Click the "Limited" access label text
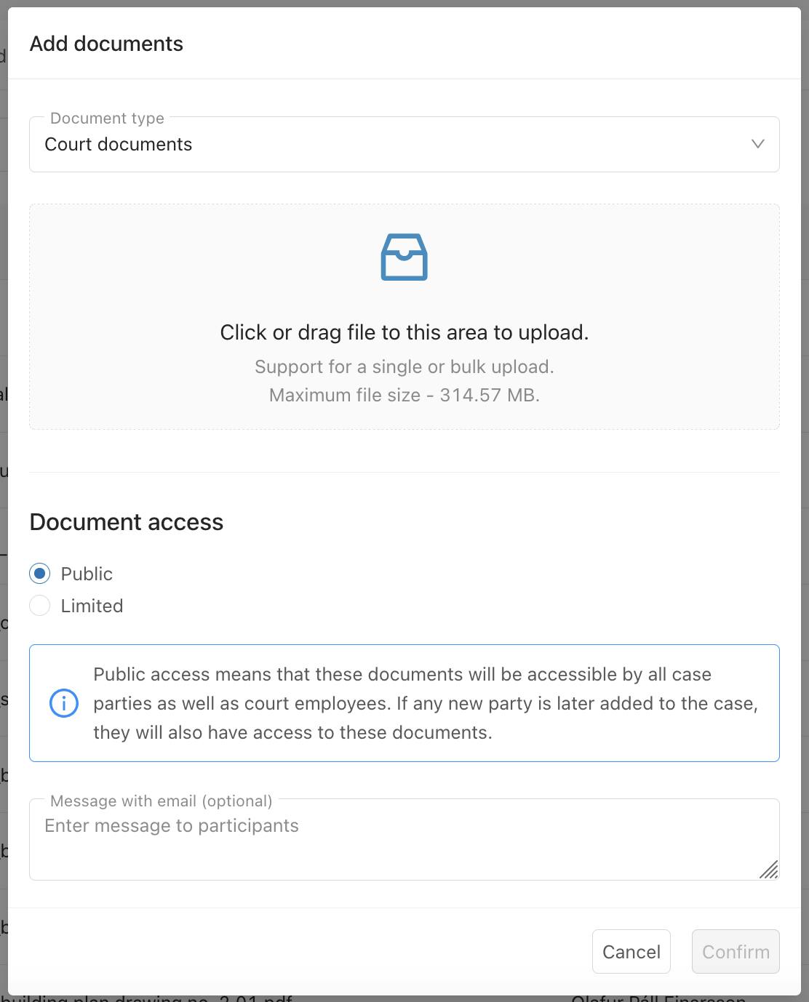The width and height of the screenshot is (809, 1002). [x=92, y=606]
